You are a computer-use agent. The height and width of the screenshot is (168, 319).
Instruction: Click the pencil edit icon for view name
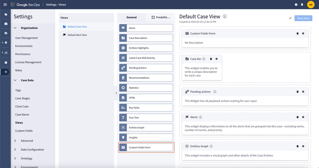[290, 18]
